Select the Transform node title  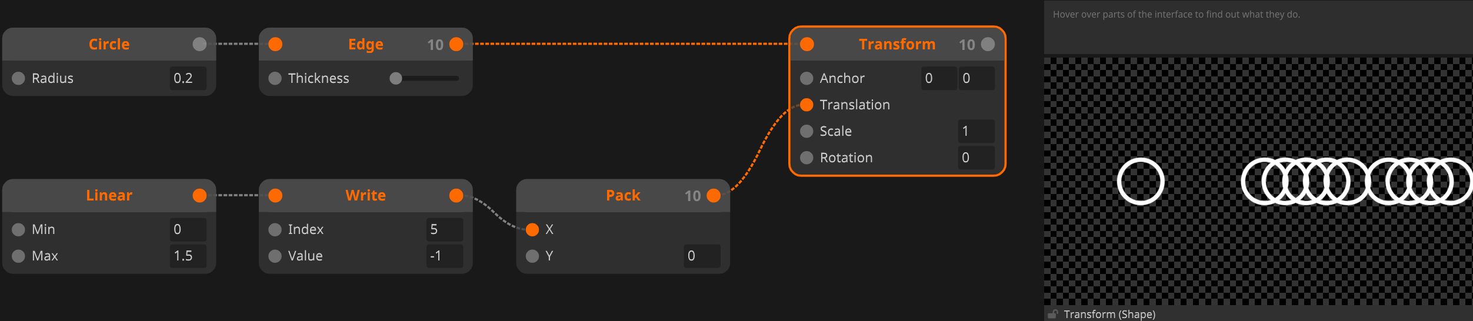pyautogui.click(x=897, y=44)
